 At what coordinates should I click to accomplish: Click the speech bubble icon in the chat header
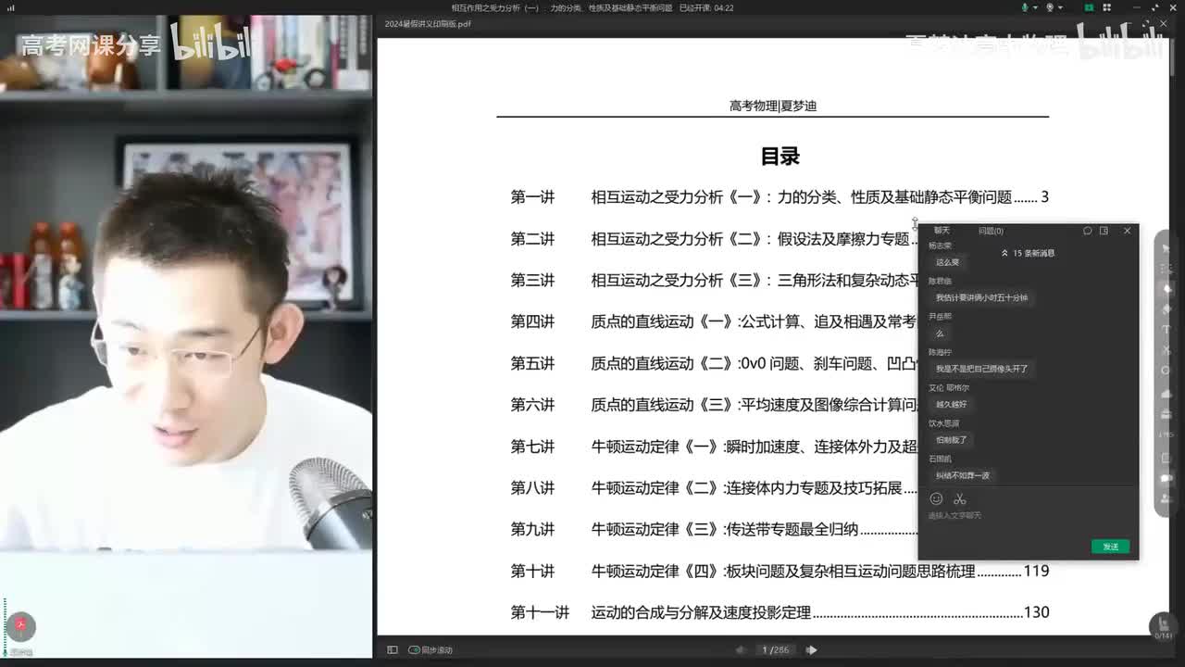(1088, 231)
